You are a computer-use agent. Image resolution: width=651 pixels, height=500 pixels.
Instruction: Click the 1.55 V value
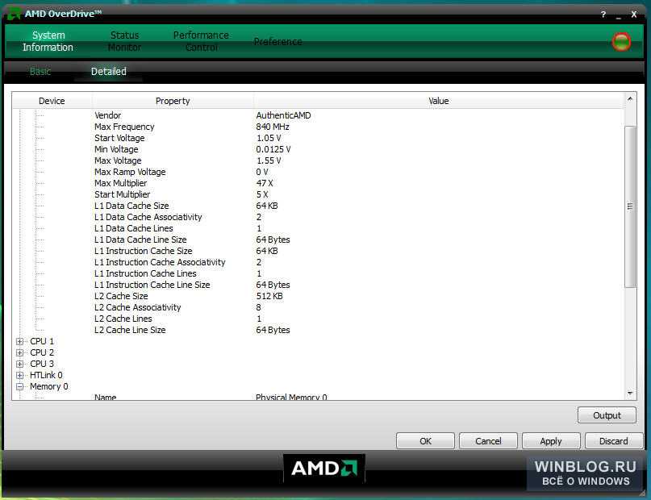point(269,160)
